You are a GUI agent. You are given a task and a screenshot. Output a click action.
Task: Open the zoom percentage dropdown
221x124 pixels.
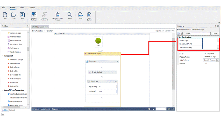(x=165, y=109)
